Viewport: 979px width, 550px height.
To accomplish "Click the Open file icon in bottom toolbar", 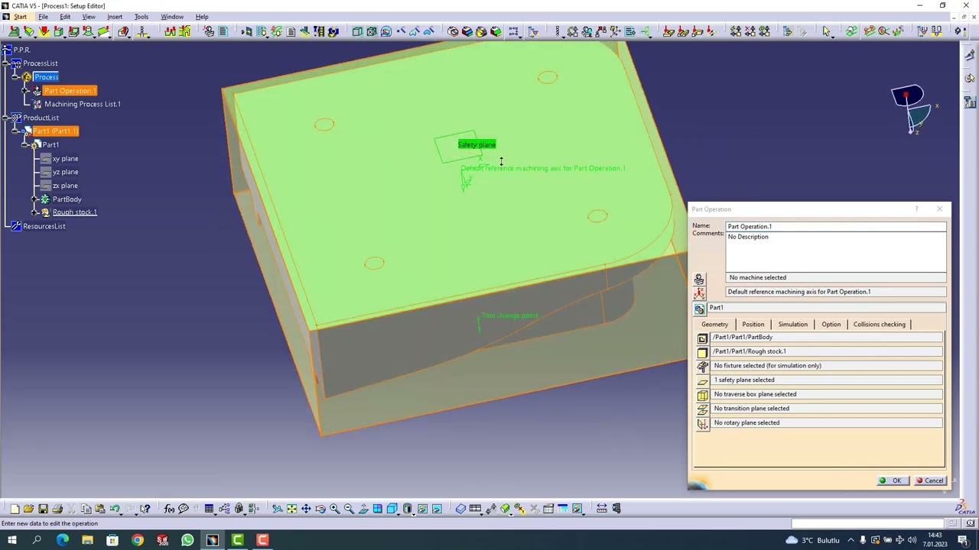I will click(x=28, y=509).
